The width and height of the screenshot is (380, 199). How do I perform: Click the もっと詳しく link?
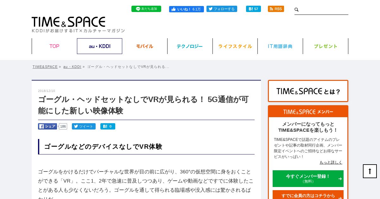(331, 162)
